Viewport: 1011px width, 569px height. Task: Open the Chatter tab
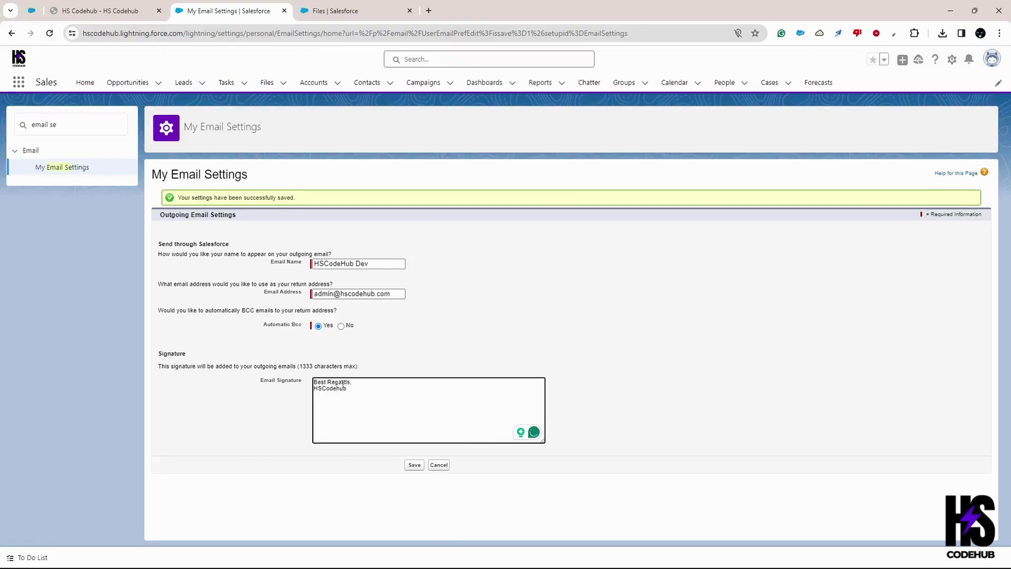[x=589, y=83]
